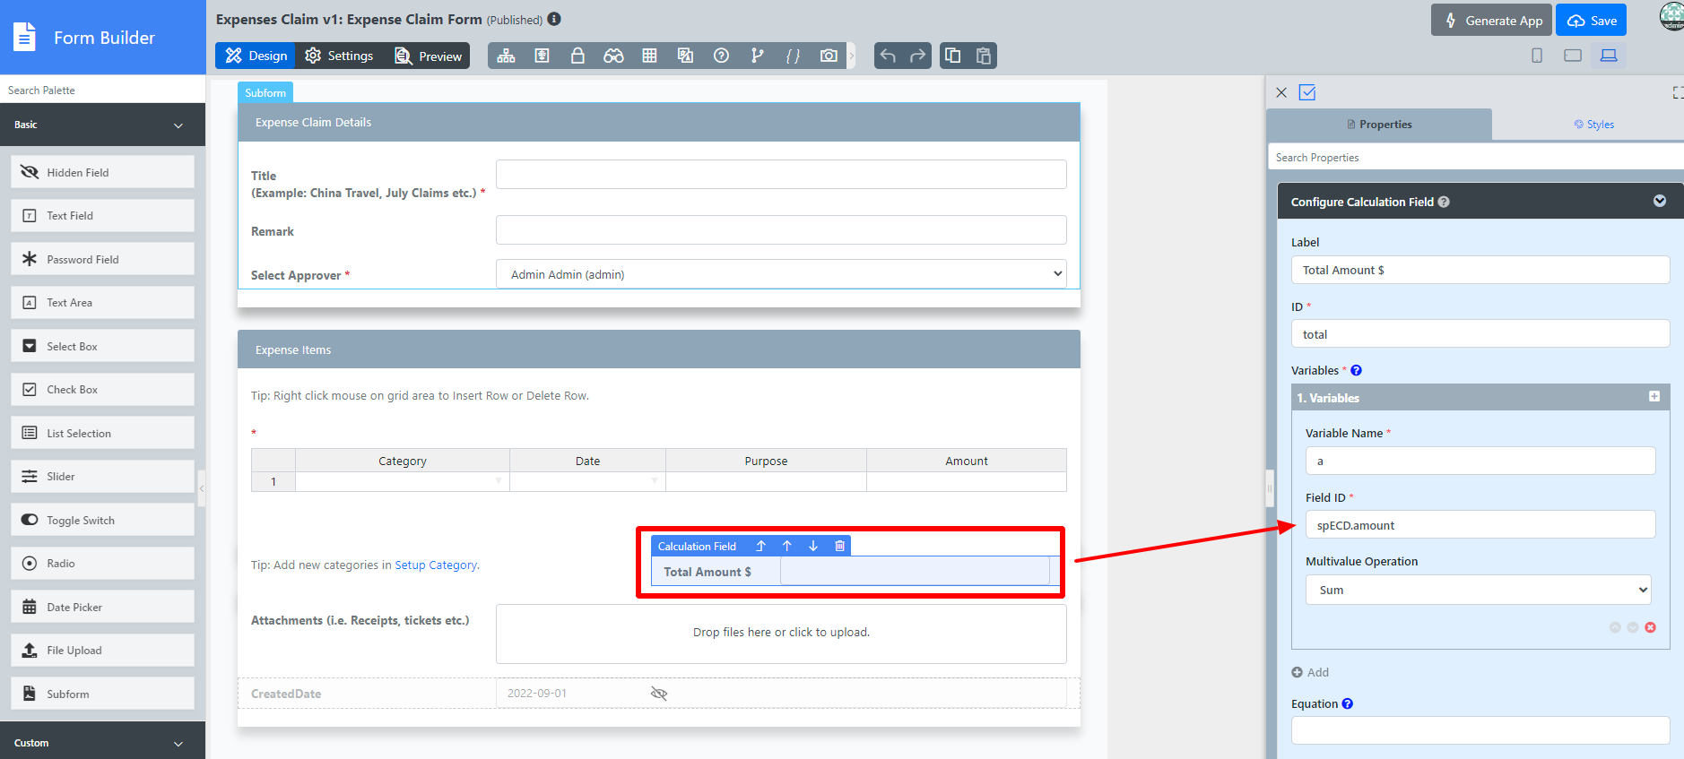Add a Date Picker element from palette
1684x759 pixels.
tap(102, 607)
